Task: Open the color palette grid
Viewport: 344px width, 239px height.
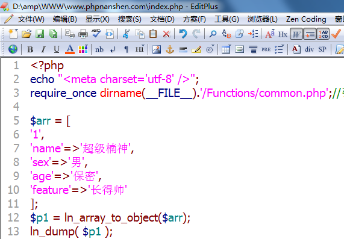Action: [83, 49]
